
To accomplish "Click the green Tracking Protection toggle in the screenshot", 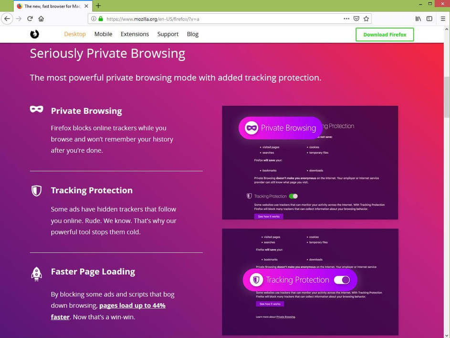I will coord(294,196).
